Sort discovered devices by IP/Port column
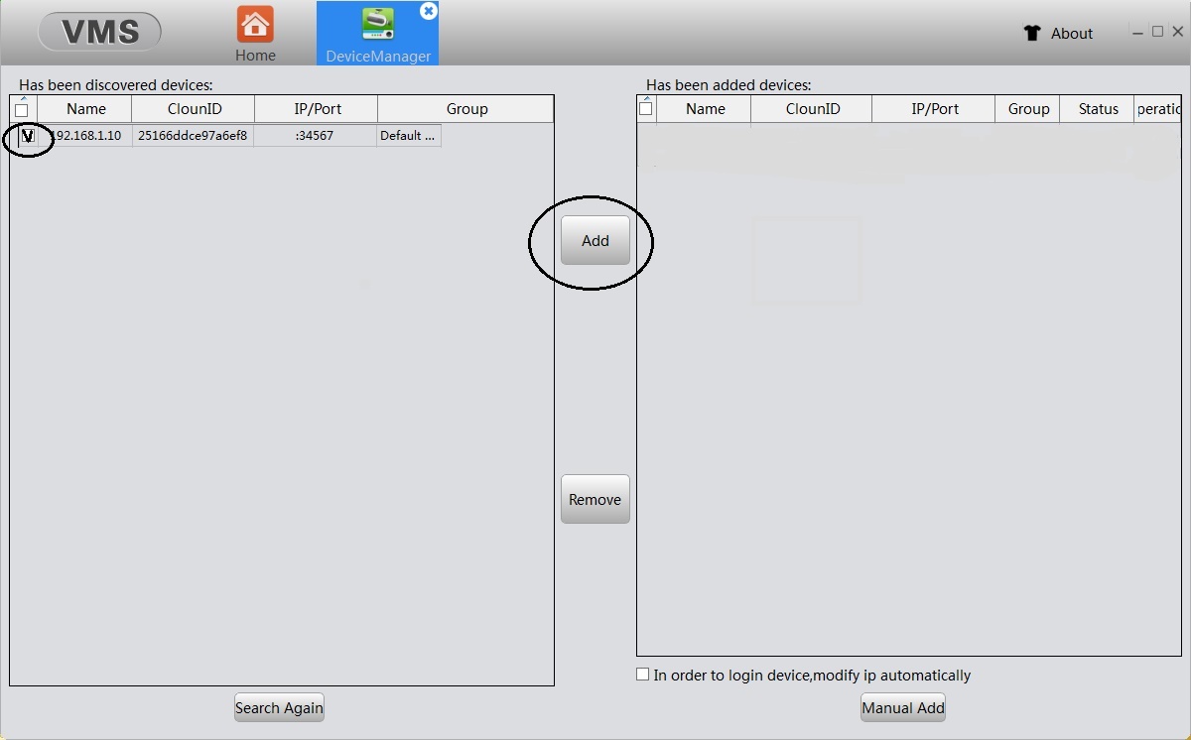 316,109
